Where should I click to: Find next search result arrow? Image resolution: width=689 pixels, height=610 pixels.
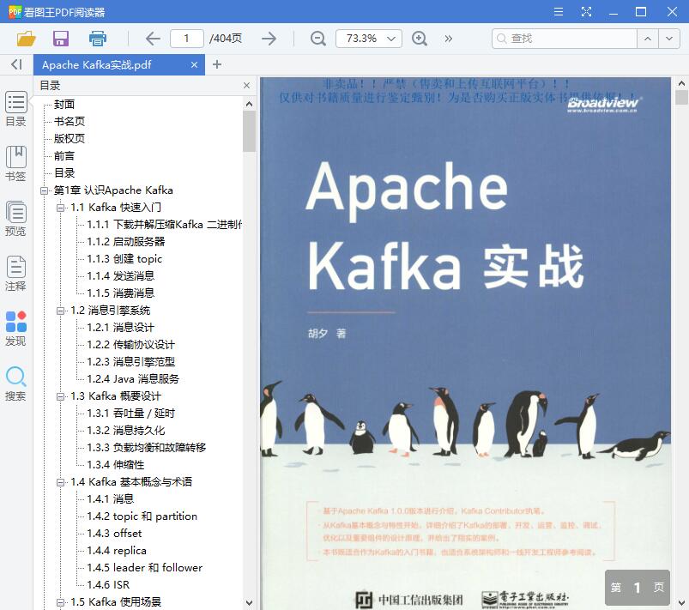pyautogui.click(x=669, y=39)
